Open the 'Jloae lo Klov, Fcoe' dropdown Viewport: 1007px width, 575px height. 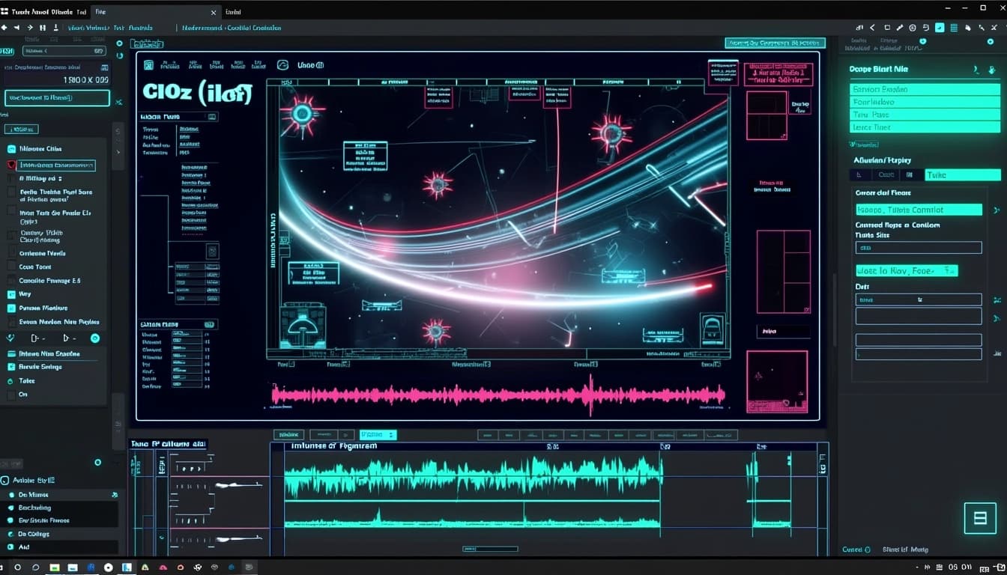click(x=907, y=270)
